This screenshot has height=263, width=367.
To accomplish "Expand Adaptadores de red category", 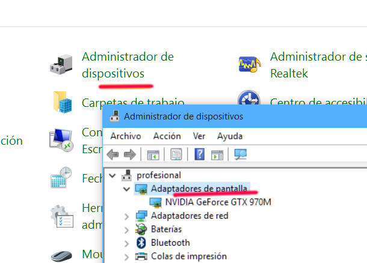I will pyautogui.click(x=126, y=217).
